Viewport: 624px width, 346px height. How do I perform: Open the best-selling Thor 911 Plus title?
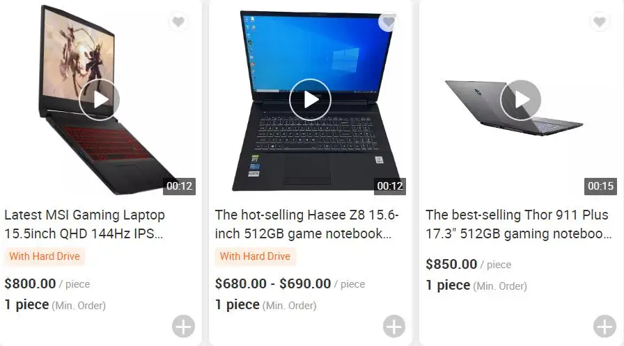519,224
